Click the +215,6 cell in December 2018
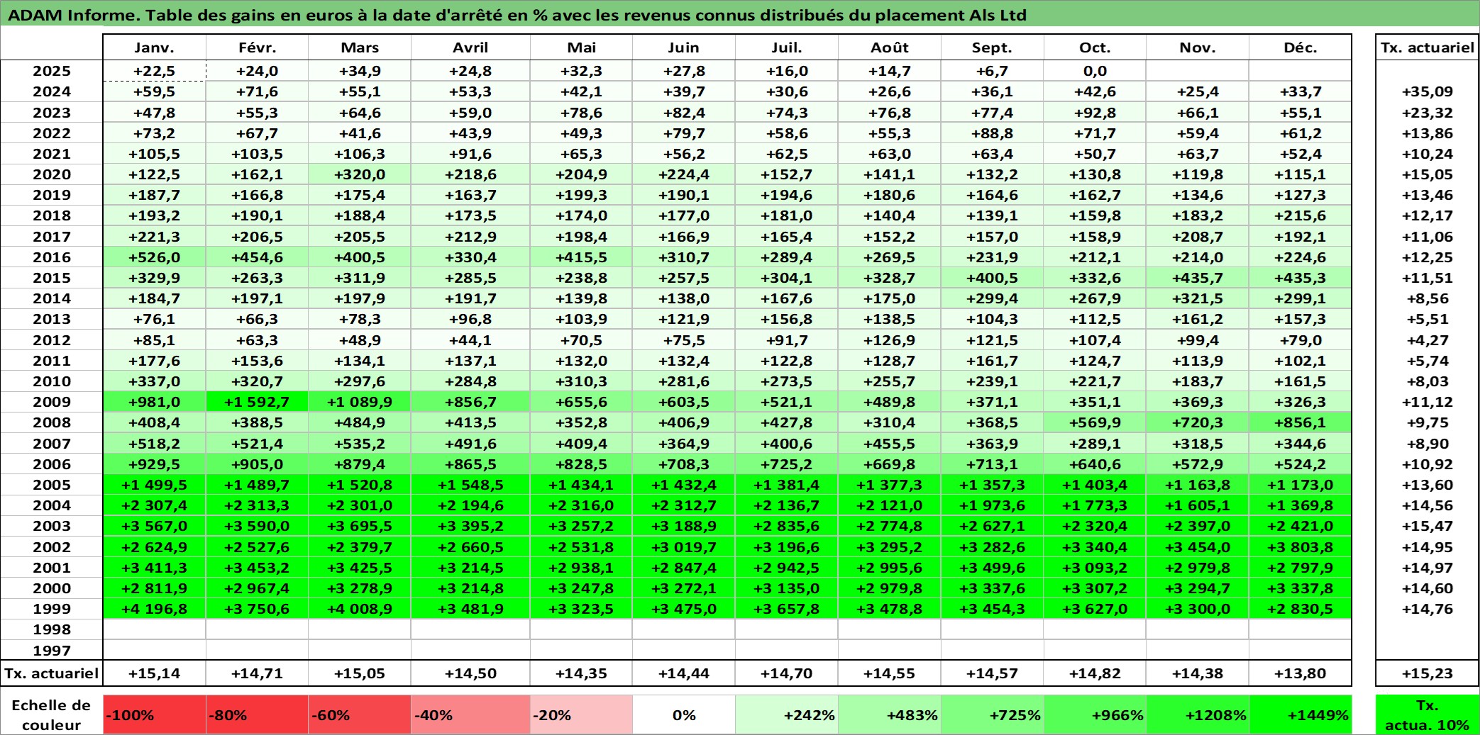1480x735 pixels. pyautogui.click(x=1300, y=215)
